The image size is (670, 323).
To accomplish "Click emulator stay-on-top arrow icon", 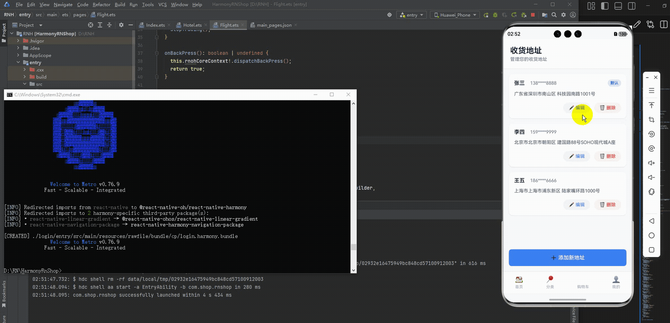I will 652,105.
